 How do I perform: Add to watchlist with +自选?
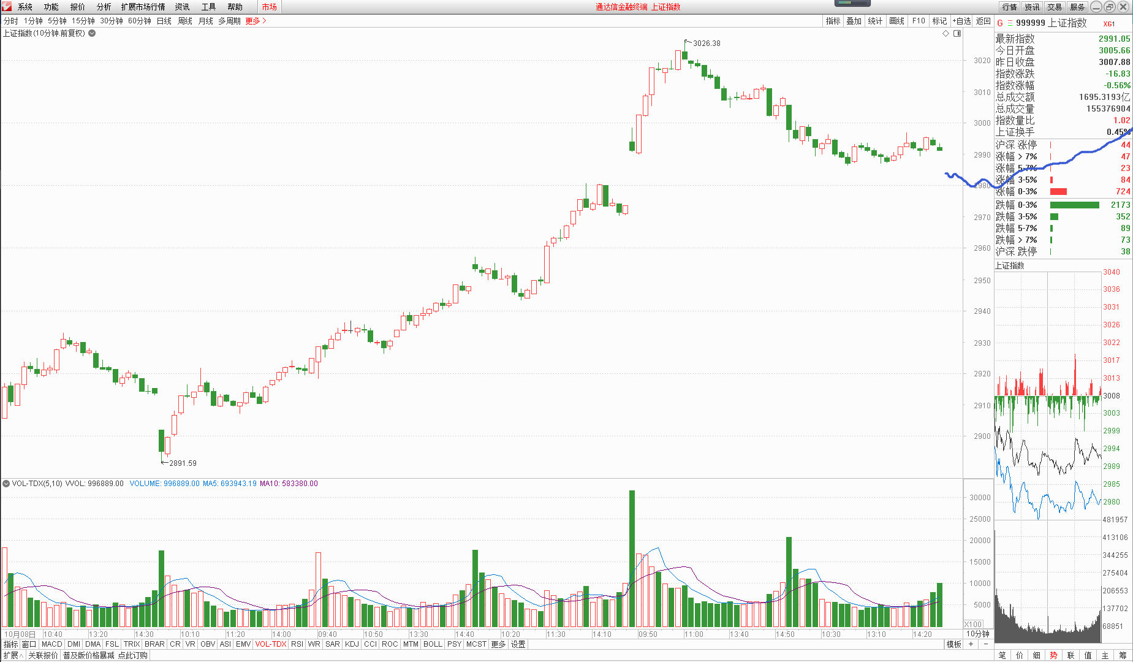pos(961,21)
